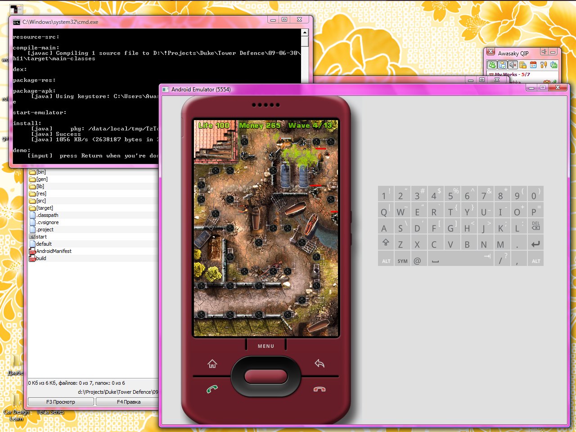
Task: Click the d:\!Projects\Duke path text
Action: click(x=118, y=392)
